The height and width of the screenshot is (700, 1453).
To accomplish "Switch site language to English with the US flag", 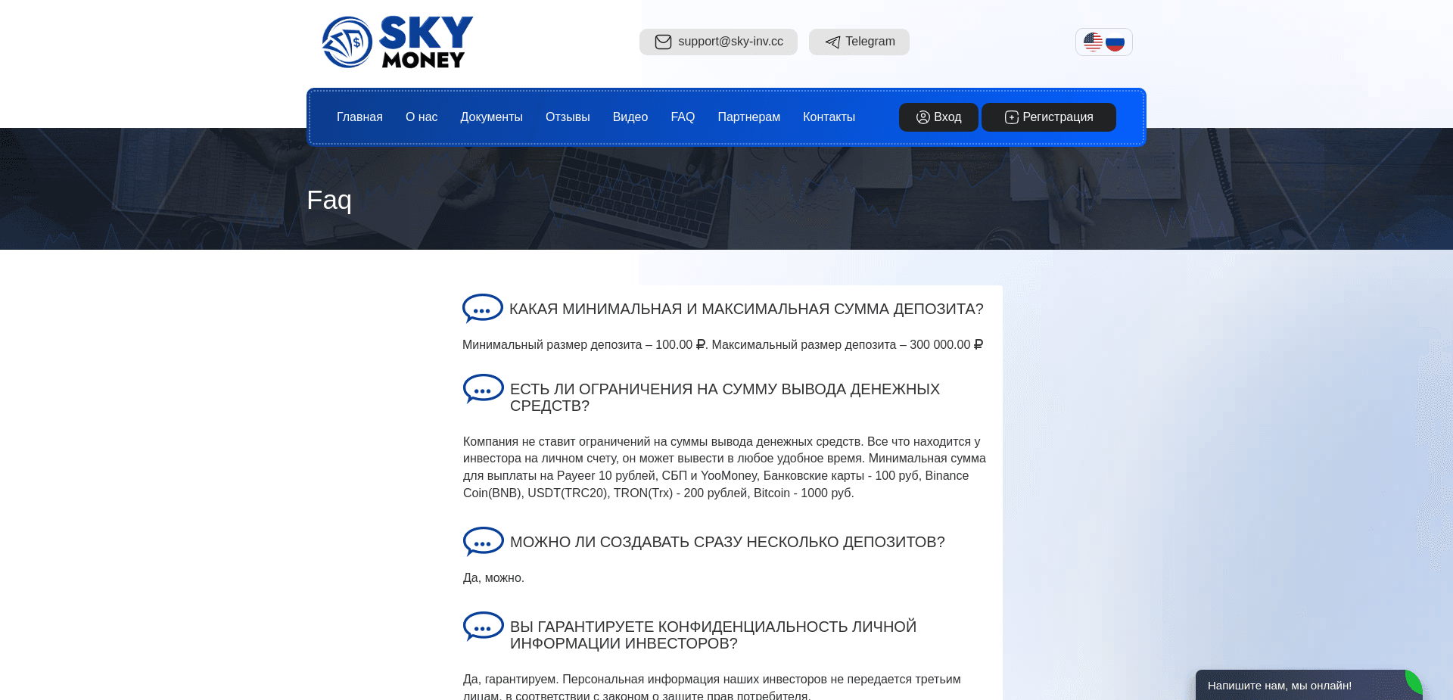I will (1094, 42).
